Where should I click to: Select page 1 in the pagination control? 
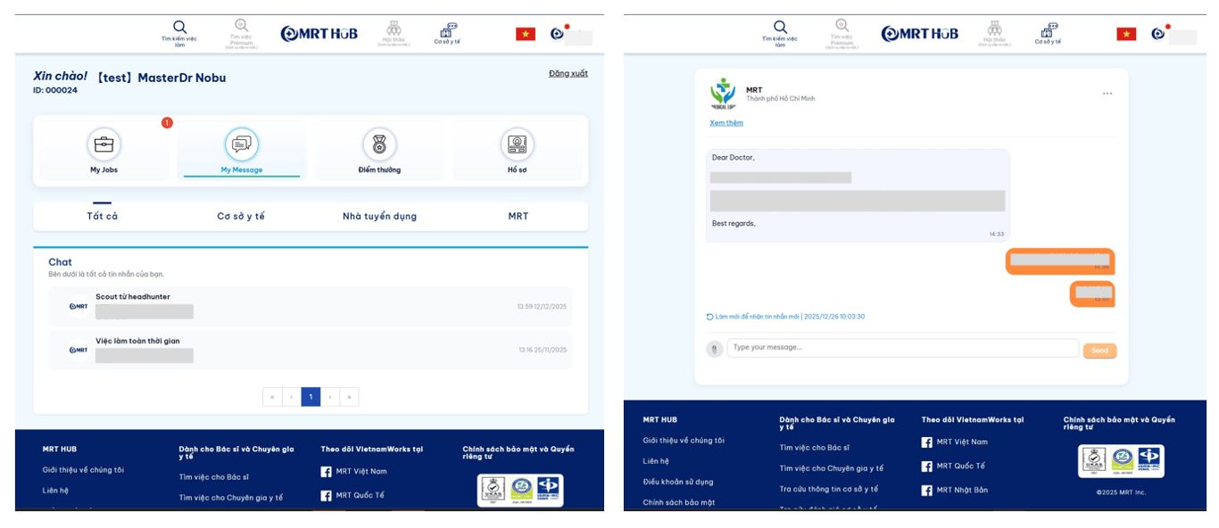[x=311, y=396]
